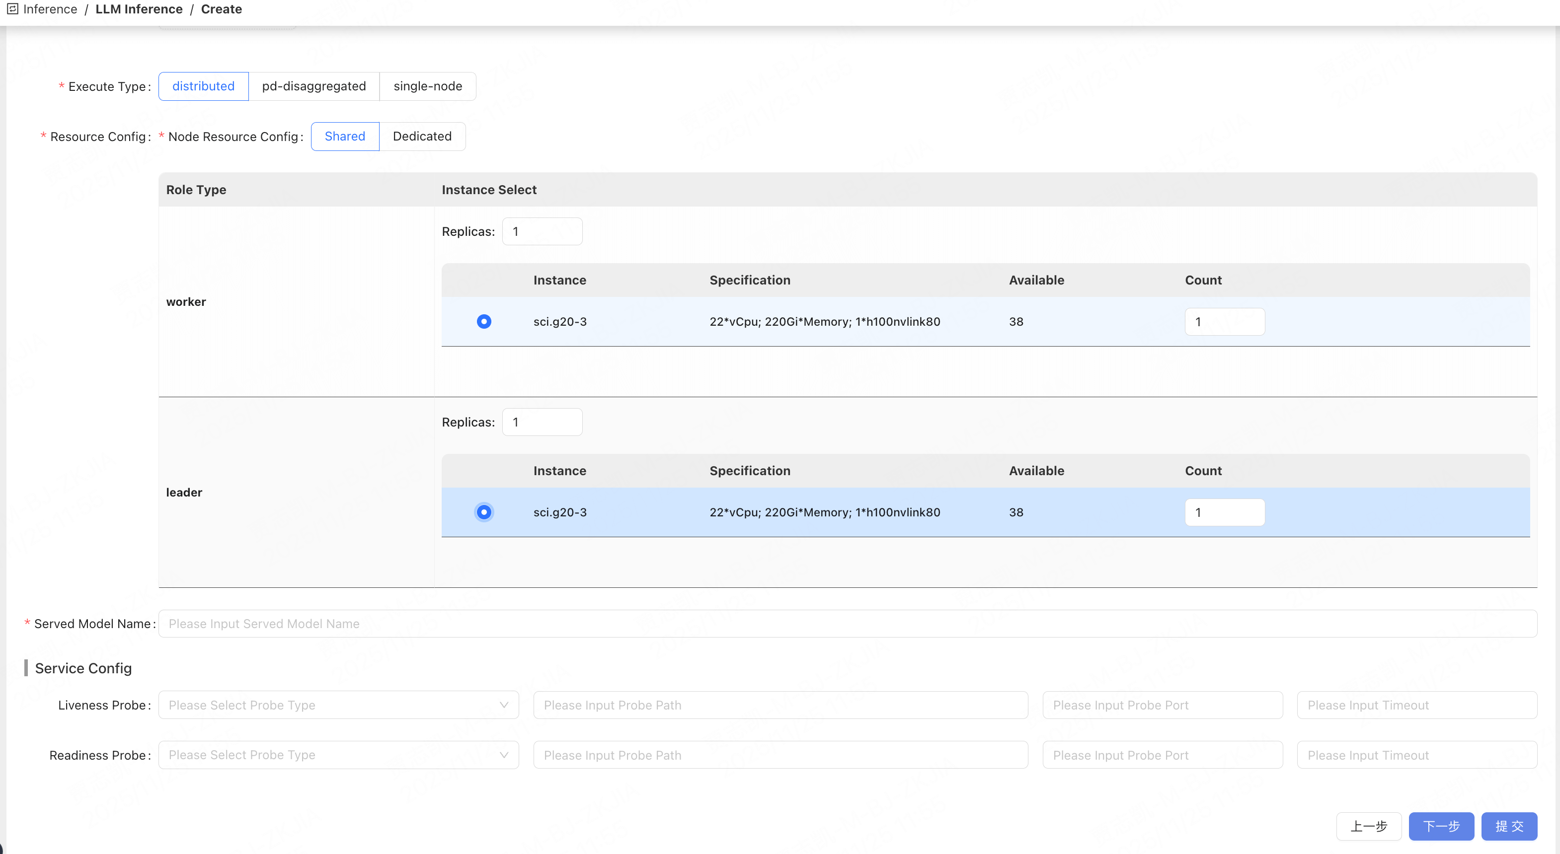Click the 下一步 next step button
The image size is (1560, 854).
click(x=1441, y=826)
